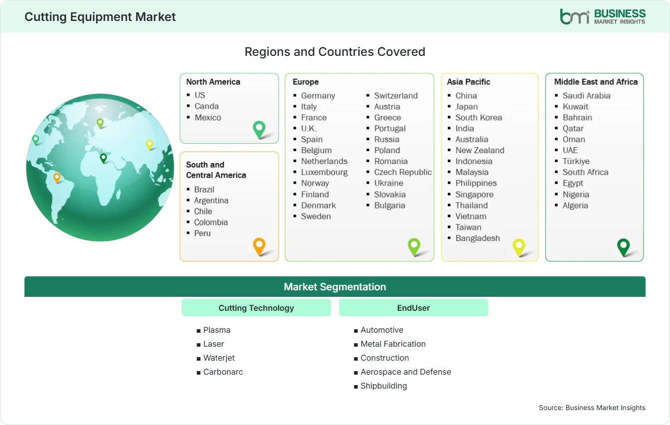670x425 pixels.
Task: Click Automotive under EndUser
Action: pos(382,330)
